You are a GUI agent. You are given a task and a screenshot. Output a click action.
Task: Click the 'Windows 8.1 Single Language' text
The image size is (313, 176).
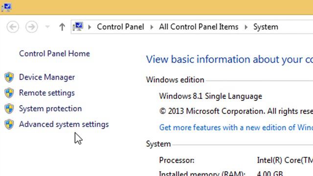[211, 96]
